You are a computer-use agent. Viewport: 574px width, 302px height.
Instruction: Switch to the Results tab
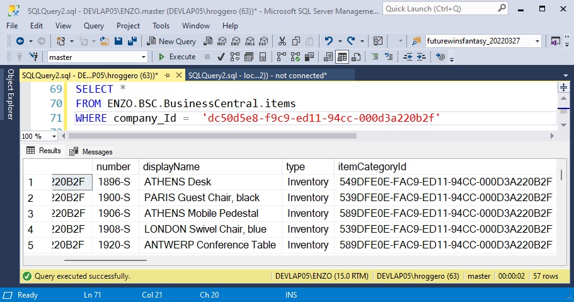pos(44,151)
